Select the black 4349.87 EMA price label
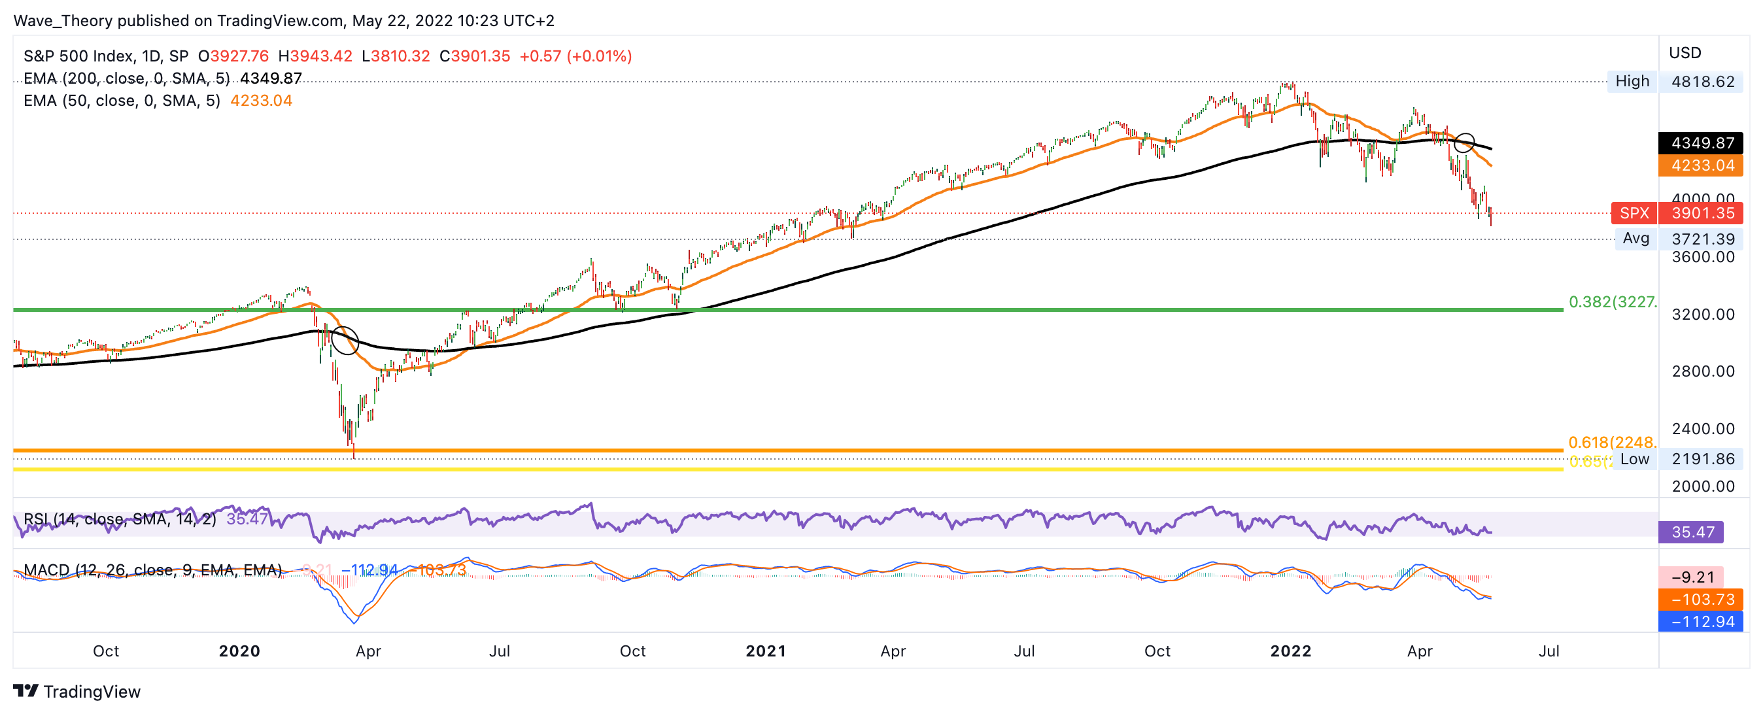The width and height of the screenshot is (1763, 714). 1702,143
